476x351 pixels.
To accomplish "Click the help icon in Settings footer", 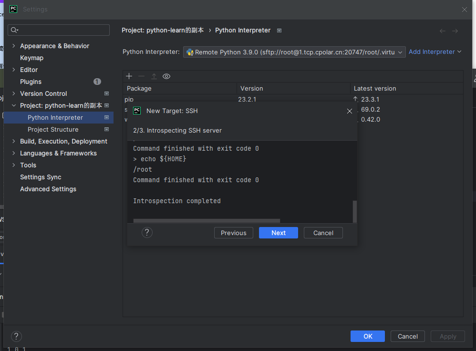I will click(x=16, y=336).
